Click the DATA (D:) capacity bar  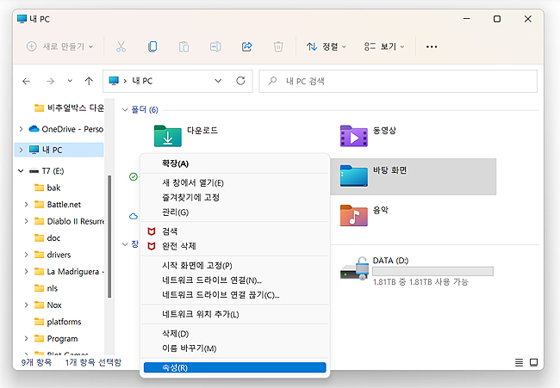click(432, 271)
